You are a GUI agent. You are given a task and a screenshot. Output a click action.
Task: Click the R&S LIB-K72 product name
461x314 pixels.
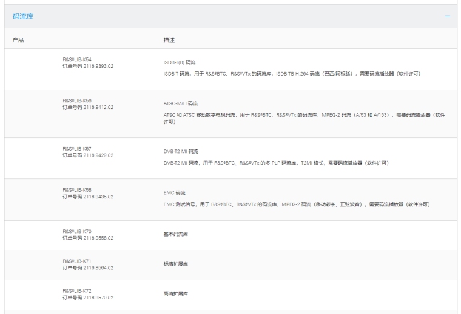[x=77, y=291]
